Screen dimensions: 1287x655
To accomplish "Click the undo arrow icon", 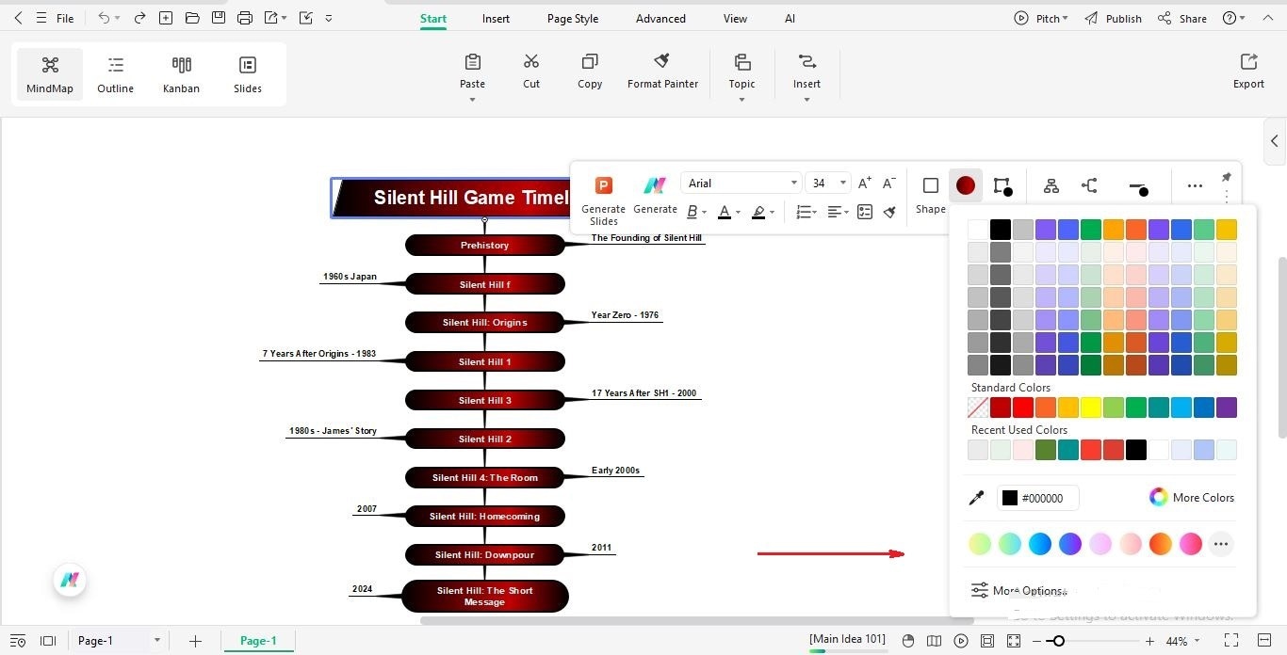I will click(104, 18).
